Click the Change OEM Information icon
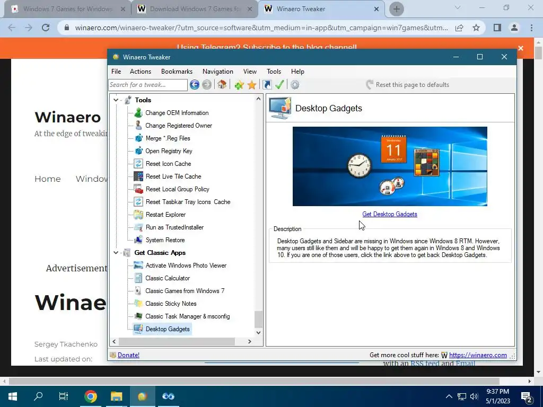543x407 pixels. tap(138, 113)
